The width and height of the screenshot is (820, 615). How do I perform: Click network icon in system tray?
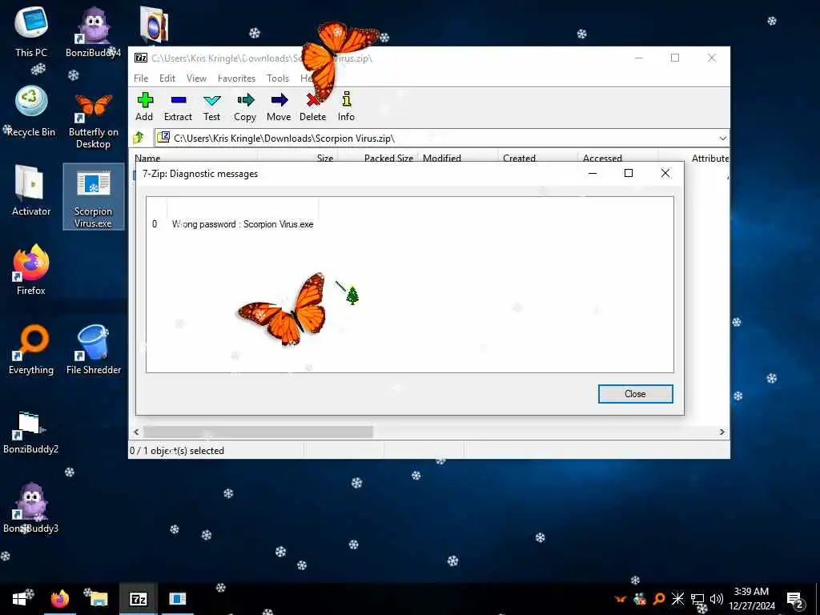pyautogui.click(x=697, y=599)
